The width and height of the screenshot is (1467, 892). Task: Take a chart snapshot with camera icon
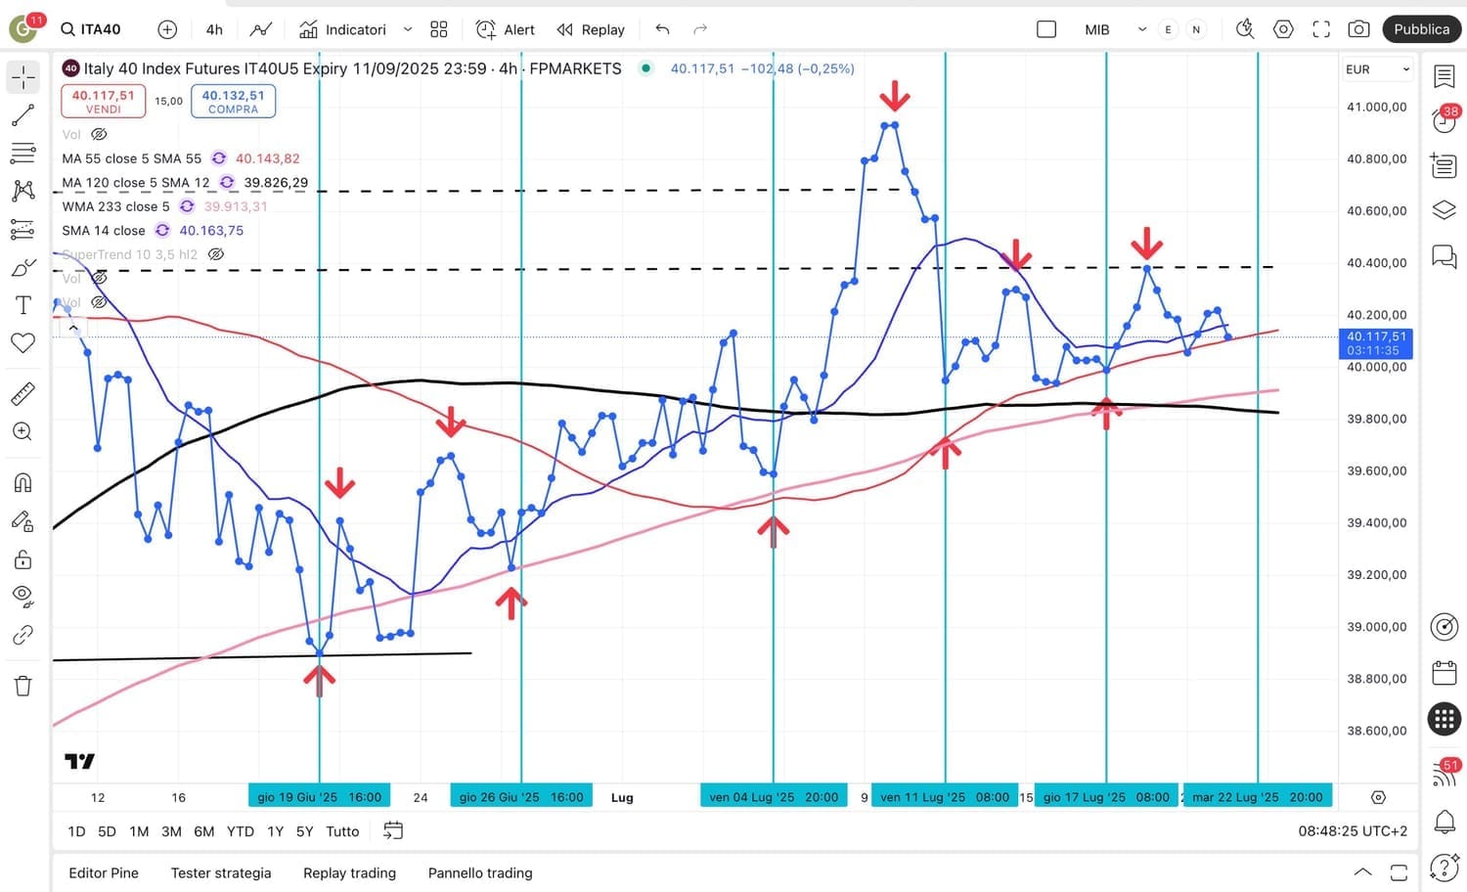[1358, 29]
